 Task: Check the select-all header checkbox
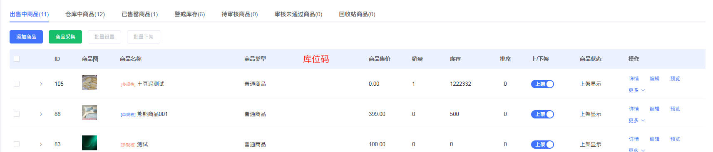point(17,59)
